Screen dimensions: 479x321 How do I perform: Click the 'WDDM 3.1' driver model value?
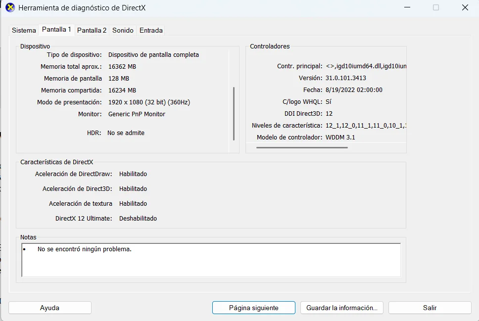[x=340, y=138]
